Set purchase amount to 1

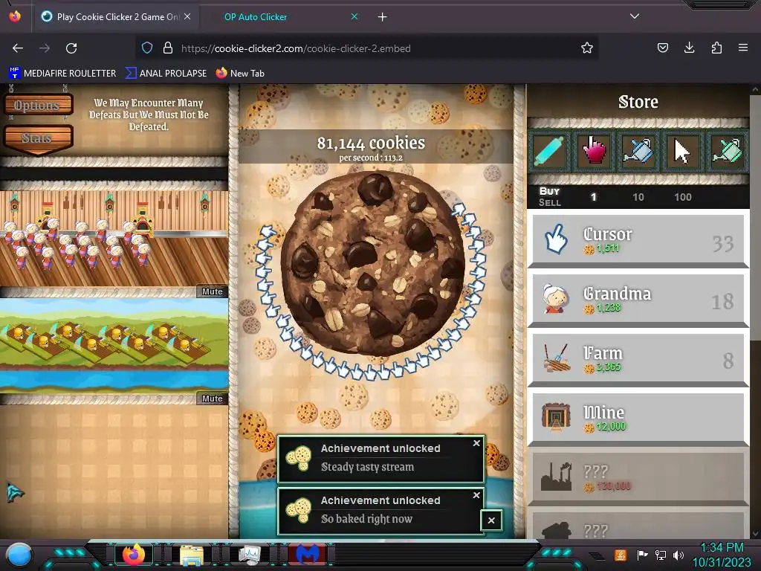pos(593,196)
